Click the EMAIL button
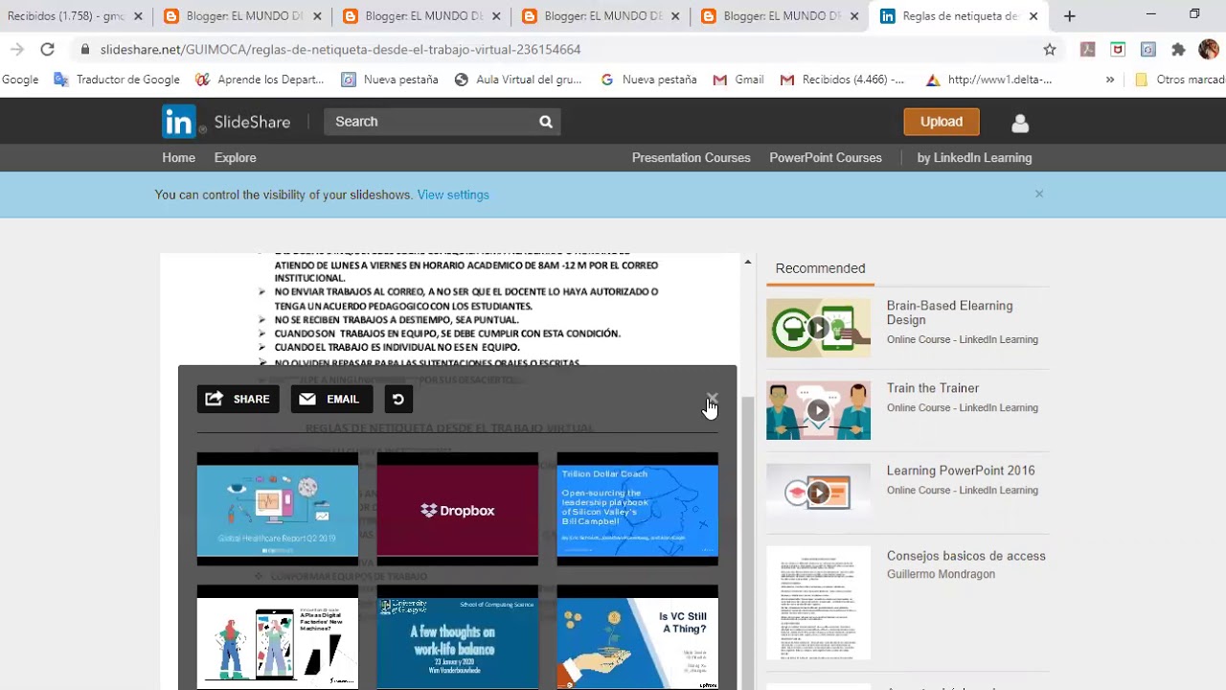This screenshot has height=690, width=1226. pyautogui.click(x=330, y=399)
